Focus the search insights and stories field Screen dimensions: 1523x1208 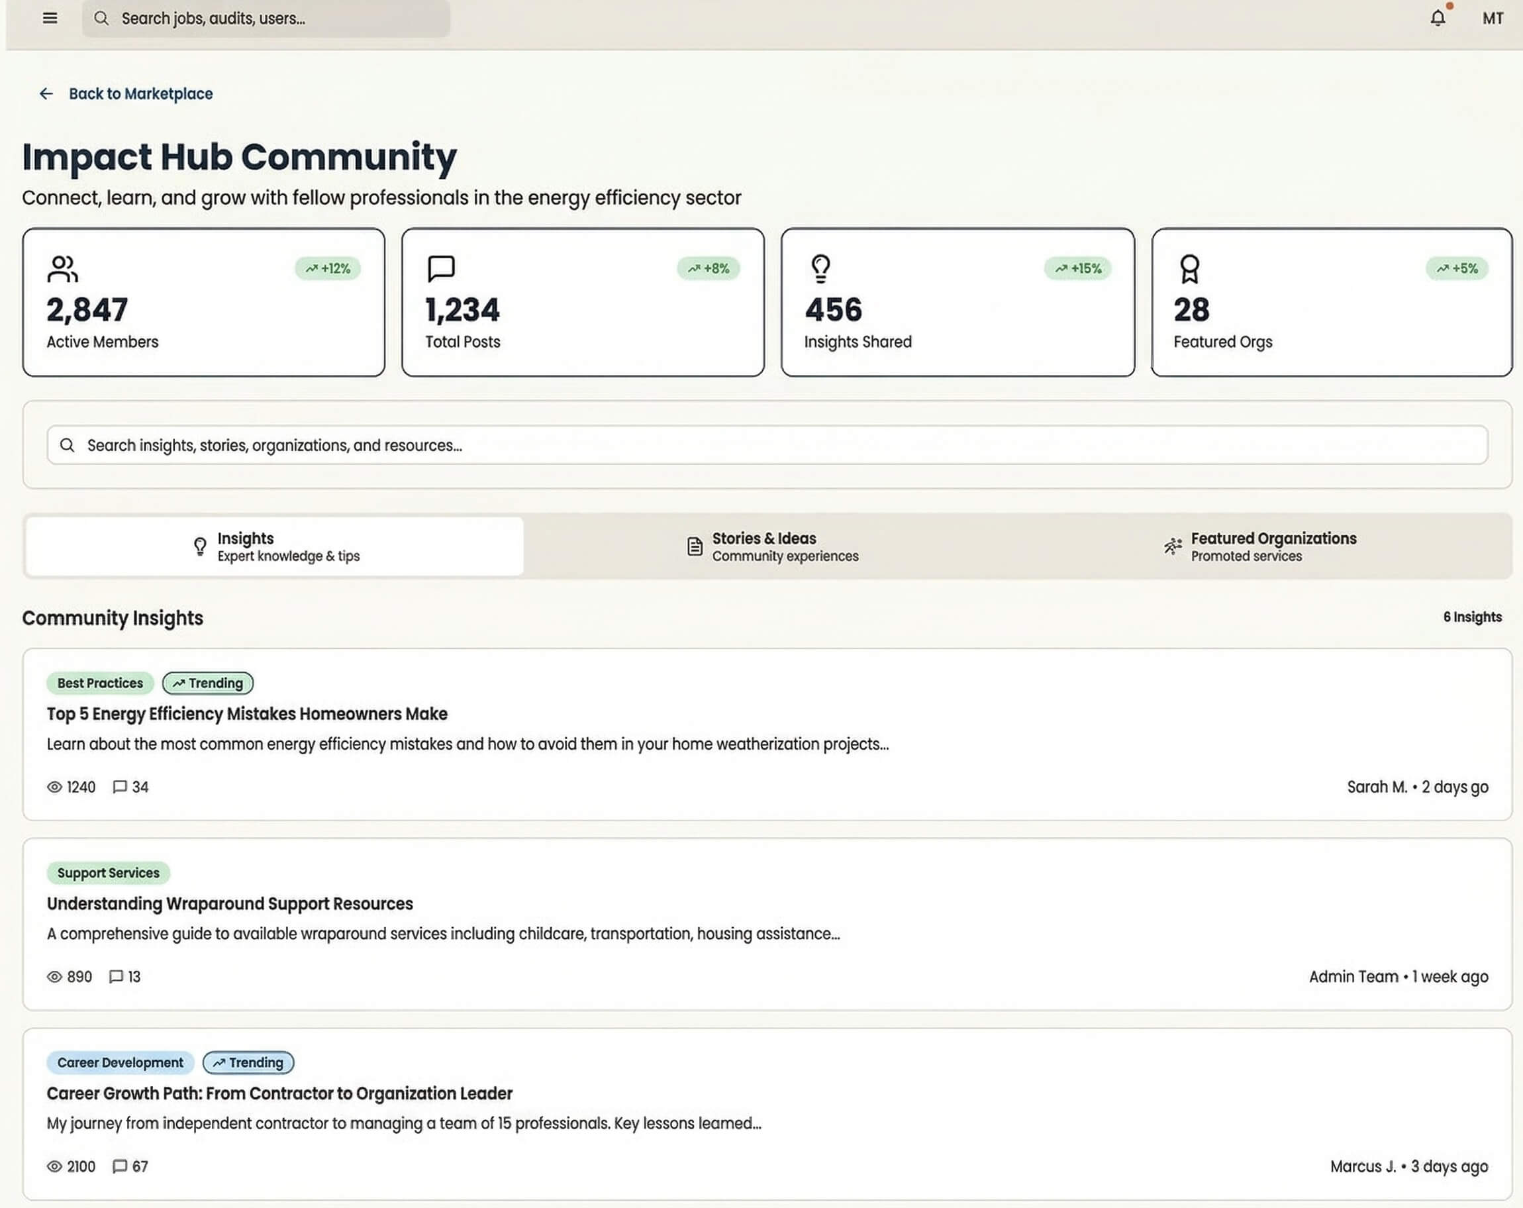(766, 445)
